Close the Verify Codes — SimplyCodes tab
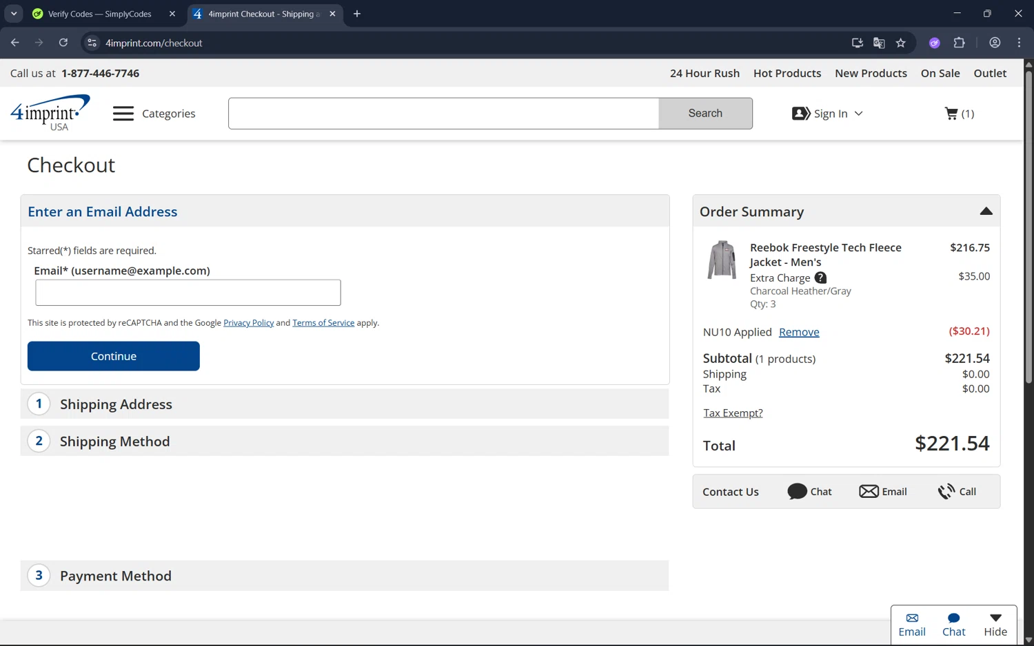The image size is (1034, 646). pos(172,14)
